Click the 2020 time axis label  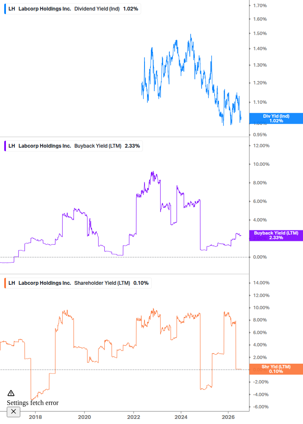coord(85,417)
